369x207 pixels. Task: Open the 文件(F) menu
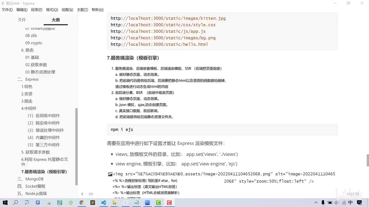pos(7,10)
